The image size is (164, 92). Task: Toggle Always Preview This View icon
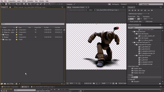[x=68, y=83]
